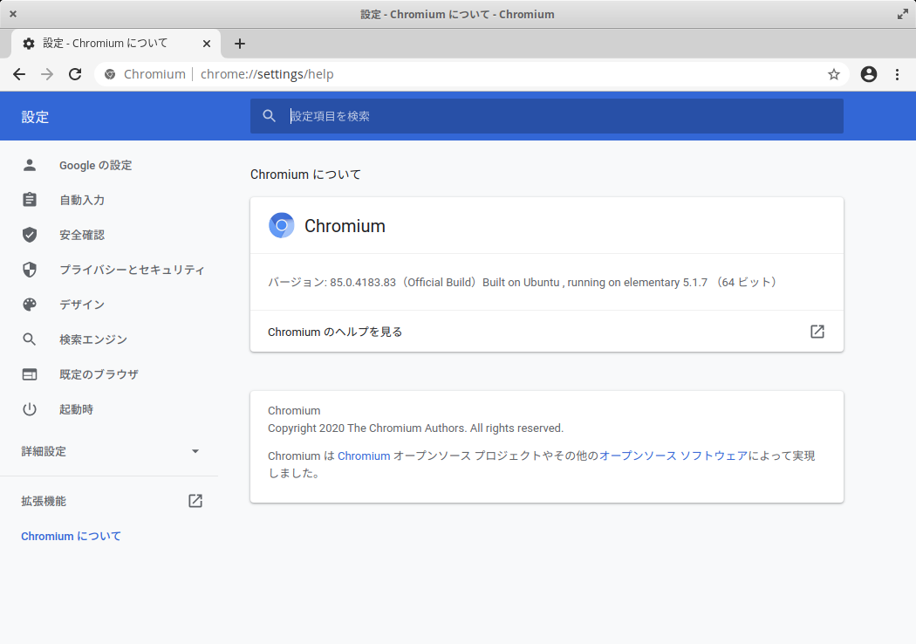Screen dimensions: 916x644
Task: Open デザイン settings
Action: (x=82, y=305)
